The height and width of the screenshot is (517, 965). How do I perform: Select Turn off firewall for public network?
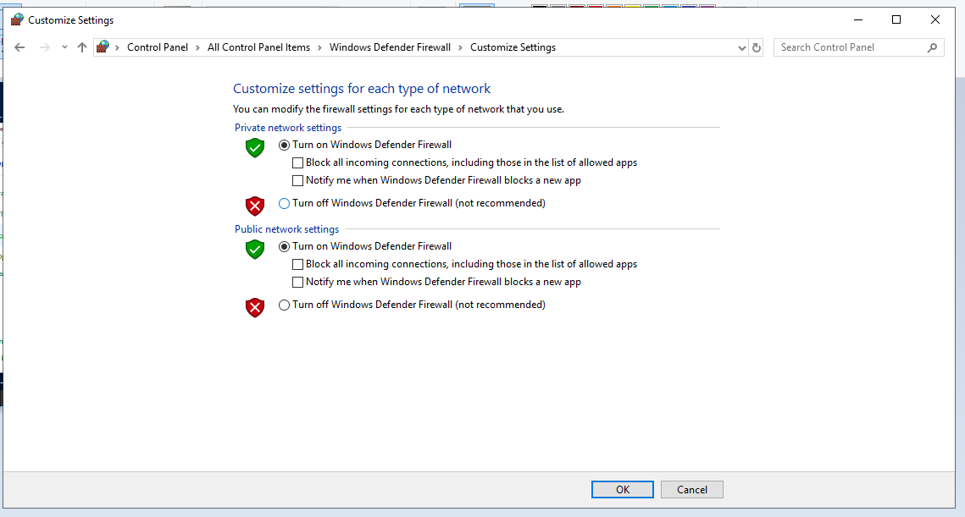pyautogui.click(x=284, y=305)
